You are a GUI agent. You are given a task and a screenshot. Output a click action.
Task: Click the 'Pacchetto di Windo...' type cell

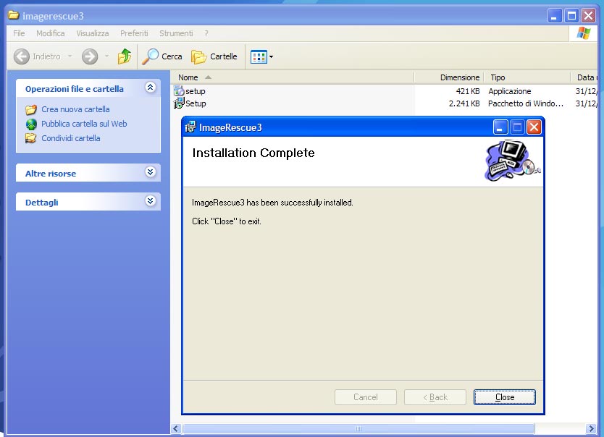point(526,103)
